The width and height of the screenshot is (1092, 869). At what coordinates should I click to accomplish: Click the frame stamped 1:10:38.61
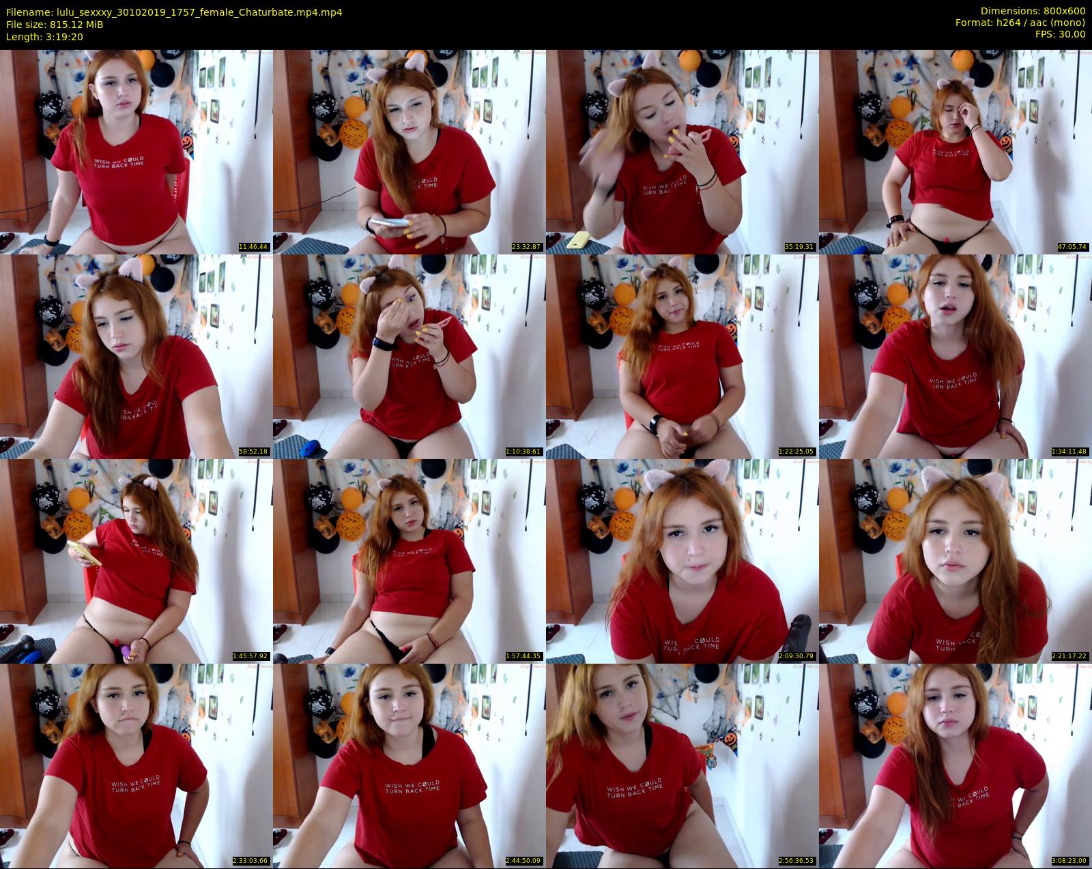pyautogui.click(x=409, y=357)
